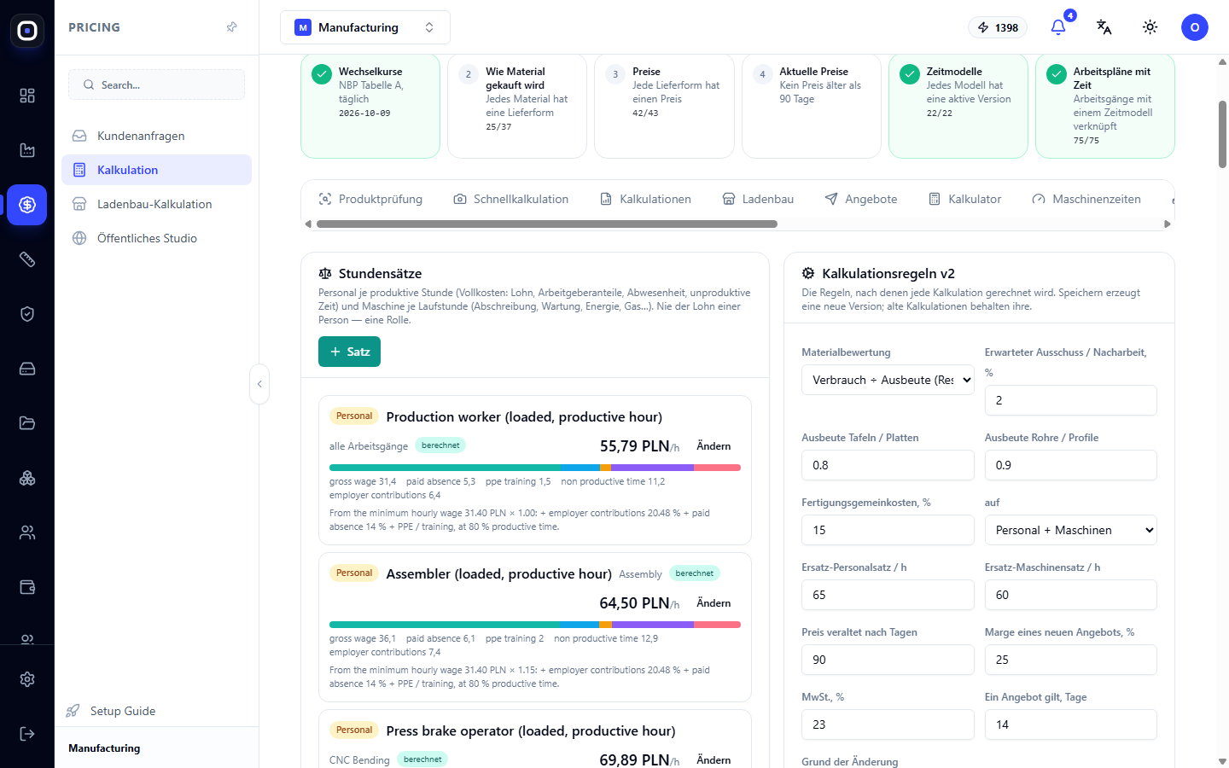Collapse the sidebar with the chevron handle
This screenshot has height=768, width=1229.
tap(259, 384)
